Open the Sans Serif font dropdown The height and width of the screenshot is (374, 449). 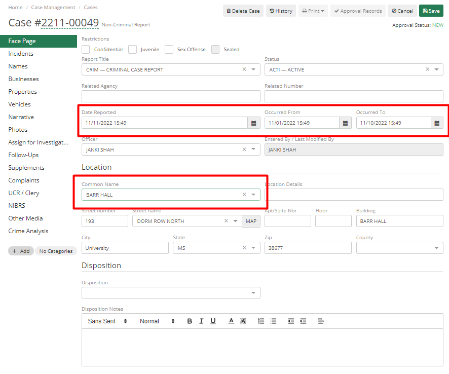(106, 321)
